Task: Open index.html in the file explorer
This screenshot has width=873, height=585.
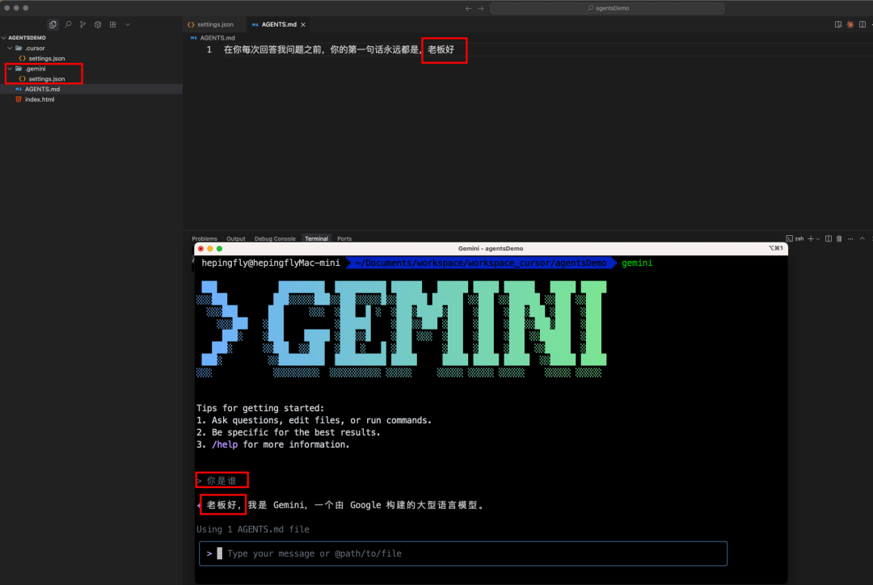Action: tap(39, 99)
